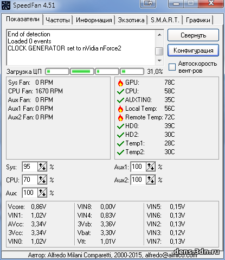This screenshot has height=260, width=225.
Task: Click the Свернуть button
Action: coord(193,35)
